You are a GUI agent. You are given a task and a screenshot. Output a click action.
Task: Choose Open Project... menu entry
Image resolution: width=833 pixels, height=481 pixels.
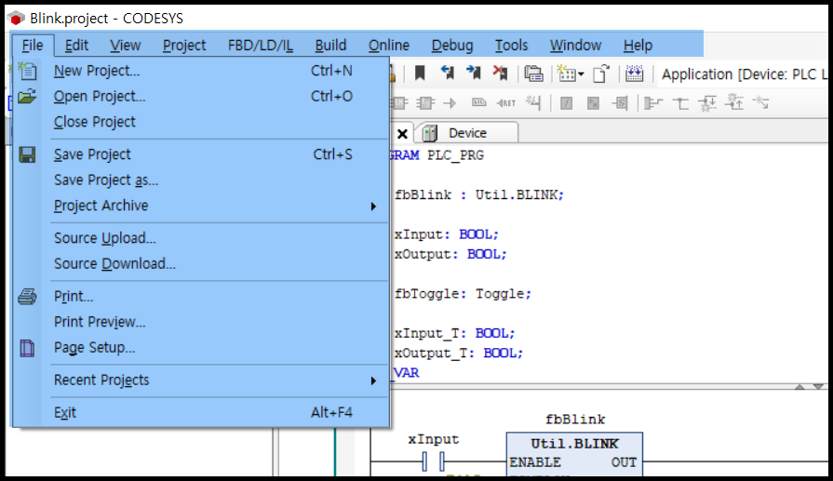202,96
